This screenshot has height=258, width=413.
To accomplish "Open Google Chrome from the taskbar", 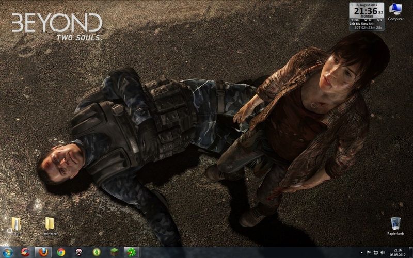I will [x=61, y=252].
